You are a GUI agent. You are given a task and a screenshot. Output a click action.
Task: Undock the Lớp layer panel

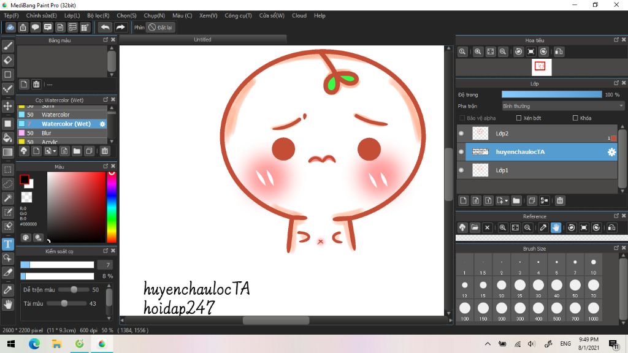(616, 83)
